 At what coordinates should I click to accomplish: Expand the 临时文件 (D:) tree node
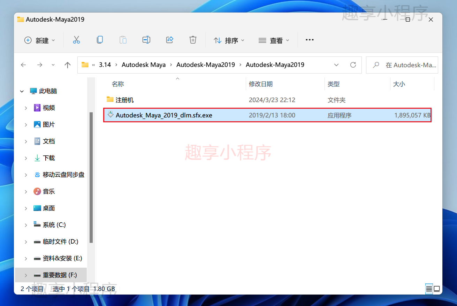coord(26,242)
